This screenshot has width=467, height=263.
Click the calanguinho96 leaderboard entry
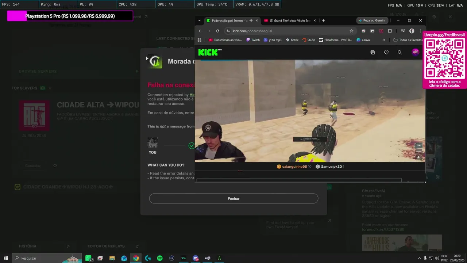point(294,167)
